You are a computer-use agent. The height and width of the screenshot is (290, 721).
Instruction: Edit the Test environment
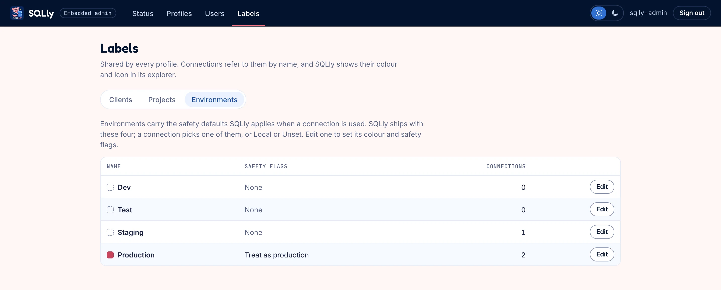click(x=602, y=209)
